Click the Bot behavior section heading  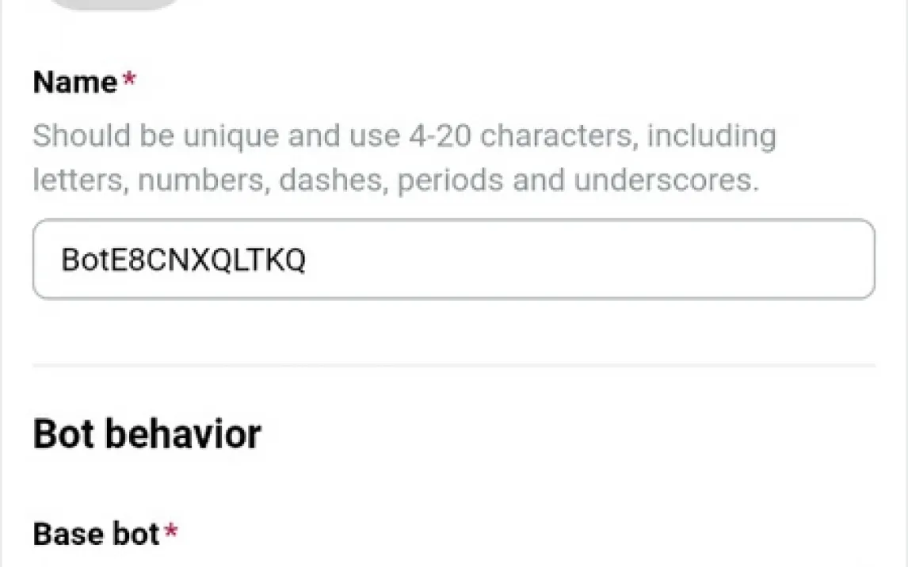coord(147,434)
